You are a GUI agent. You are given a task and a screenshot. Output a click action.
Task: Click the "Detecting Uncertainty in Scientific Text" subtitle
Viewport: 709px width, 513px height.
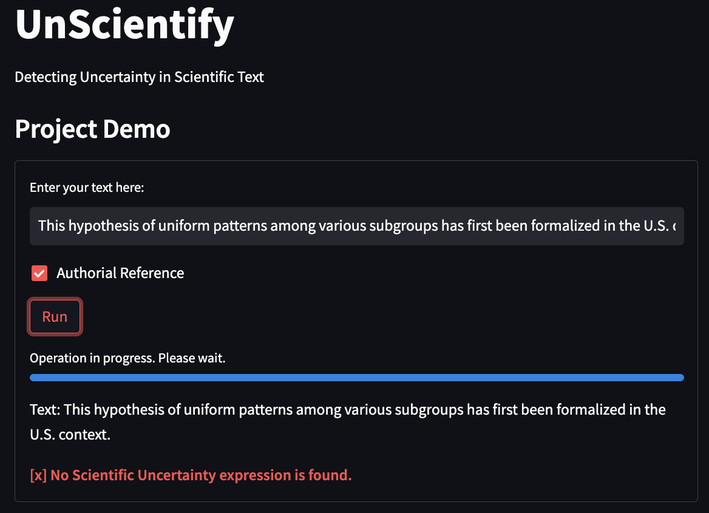(x=139, y=77)
